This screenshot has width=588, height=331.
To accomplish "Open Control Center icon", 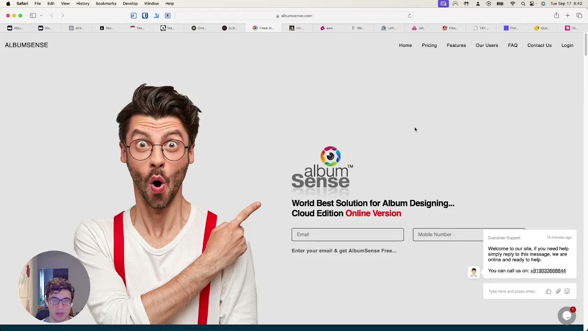I will (533, 4).
